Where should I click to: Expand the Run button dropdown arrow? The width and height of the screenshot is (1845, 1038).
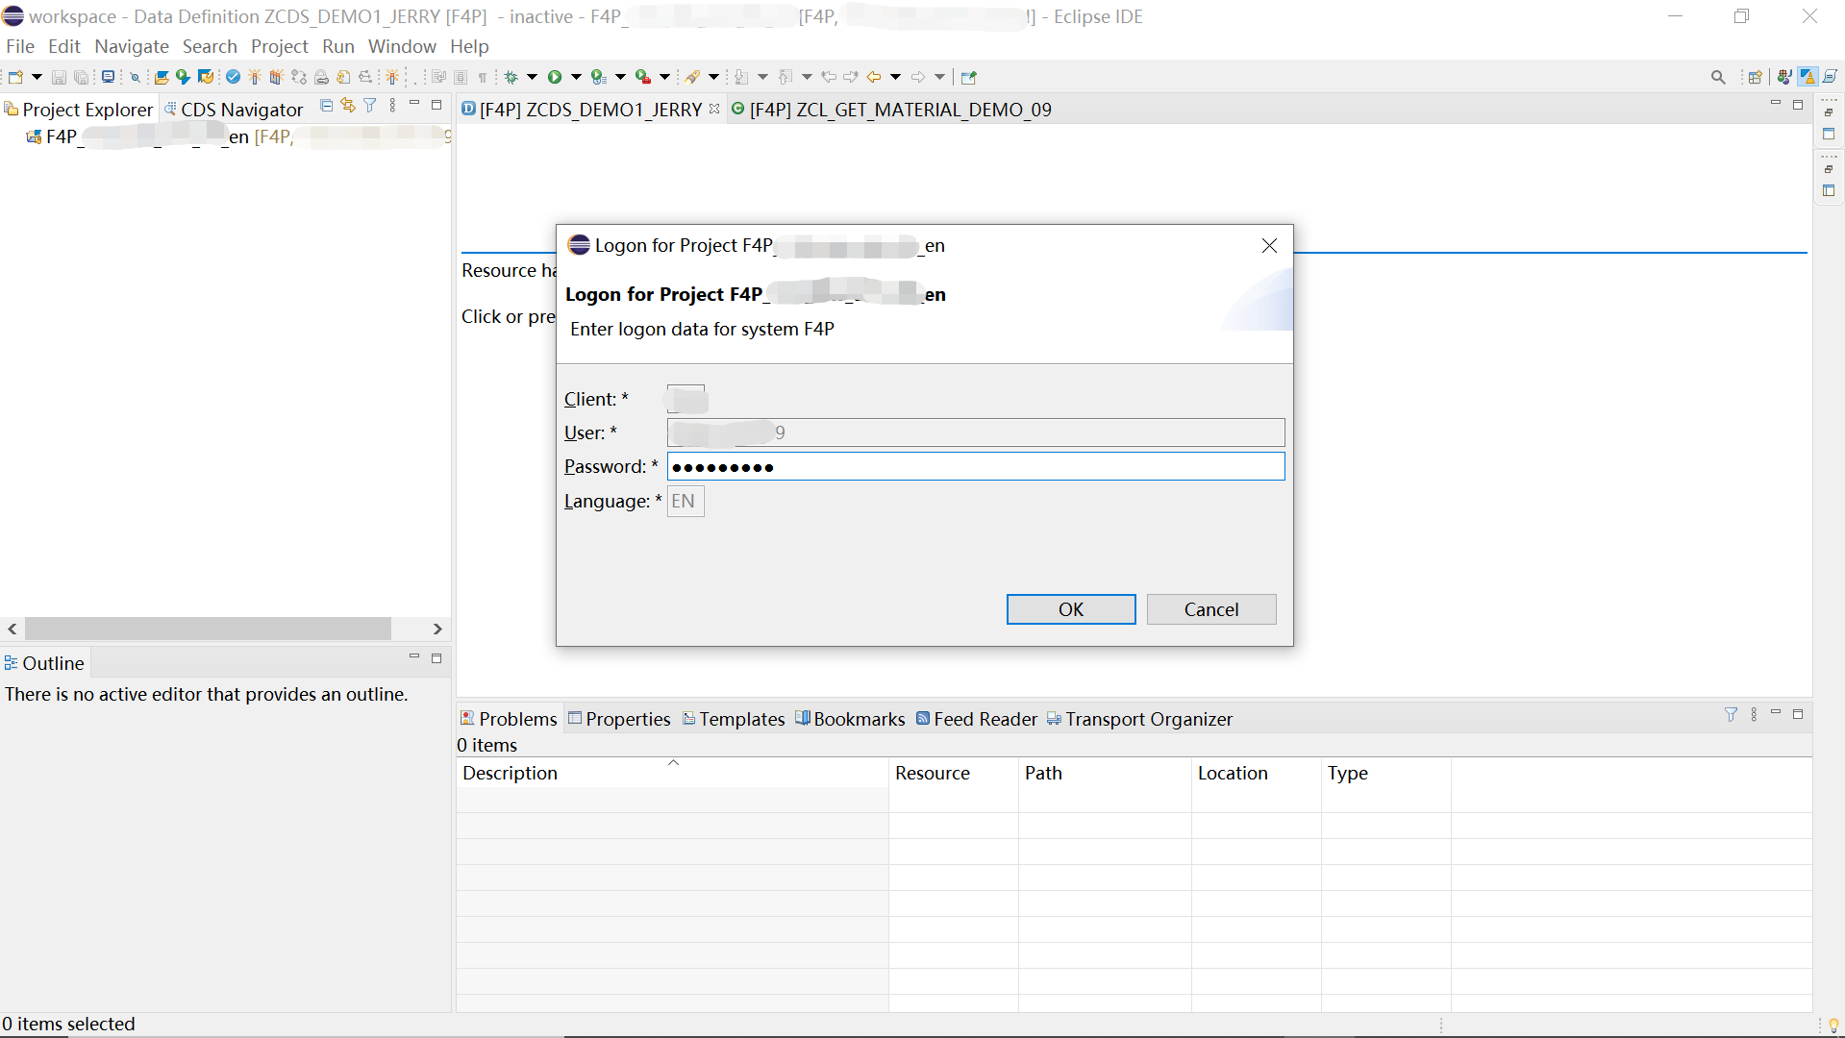pos(575,77)
